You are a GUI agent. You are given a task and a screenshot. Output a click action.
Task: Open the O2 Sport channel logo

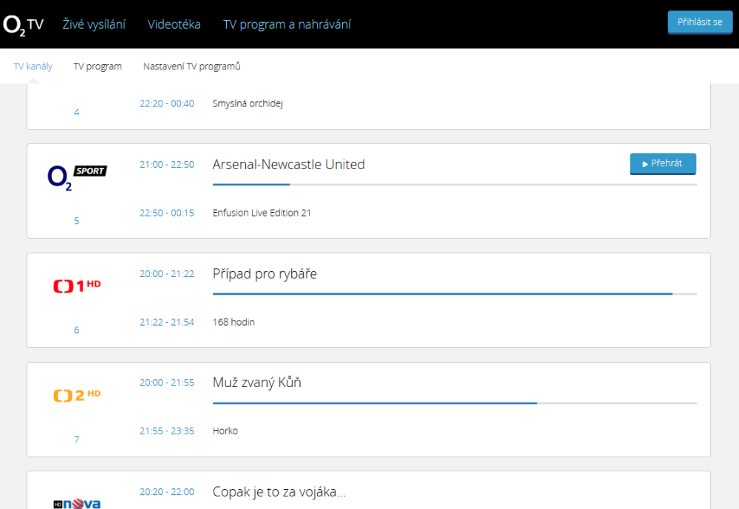point(77,177)
